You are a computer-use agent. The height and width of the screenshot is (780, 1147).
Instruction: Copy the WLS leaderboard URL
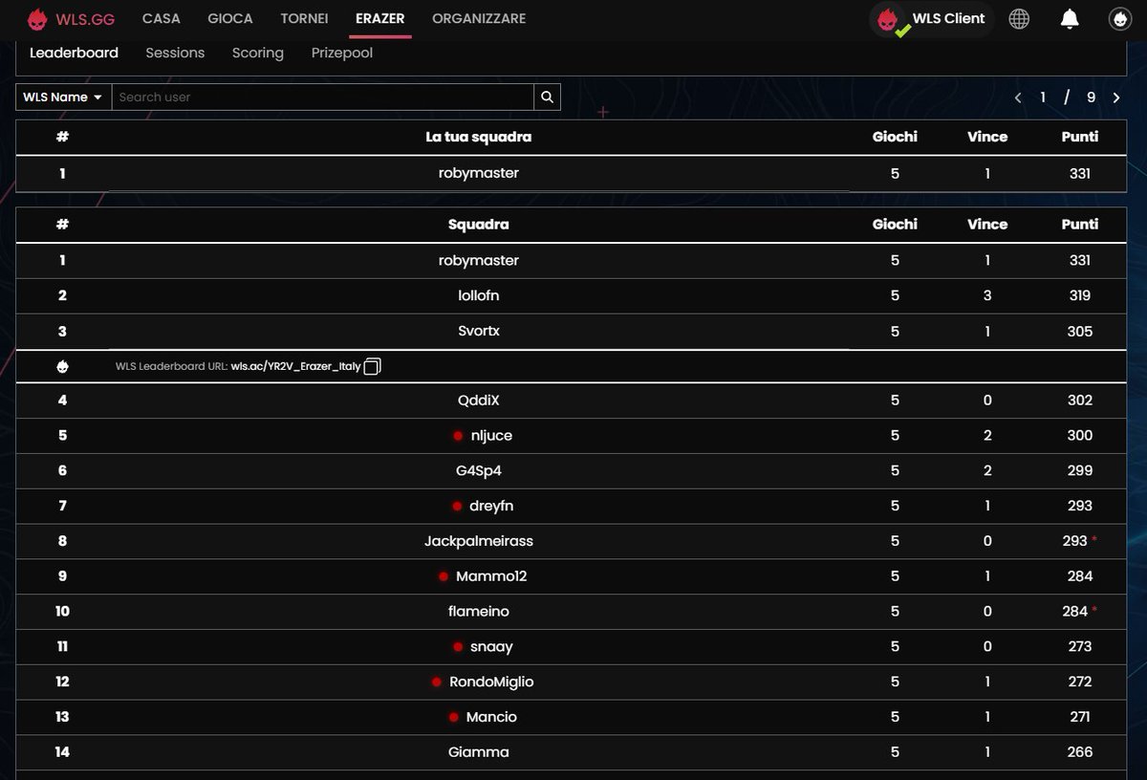(x=372, y=366)
